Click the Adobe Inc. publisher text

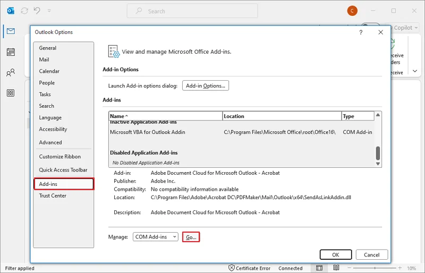pos(163,181)
